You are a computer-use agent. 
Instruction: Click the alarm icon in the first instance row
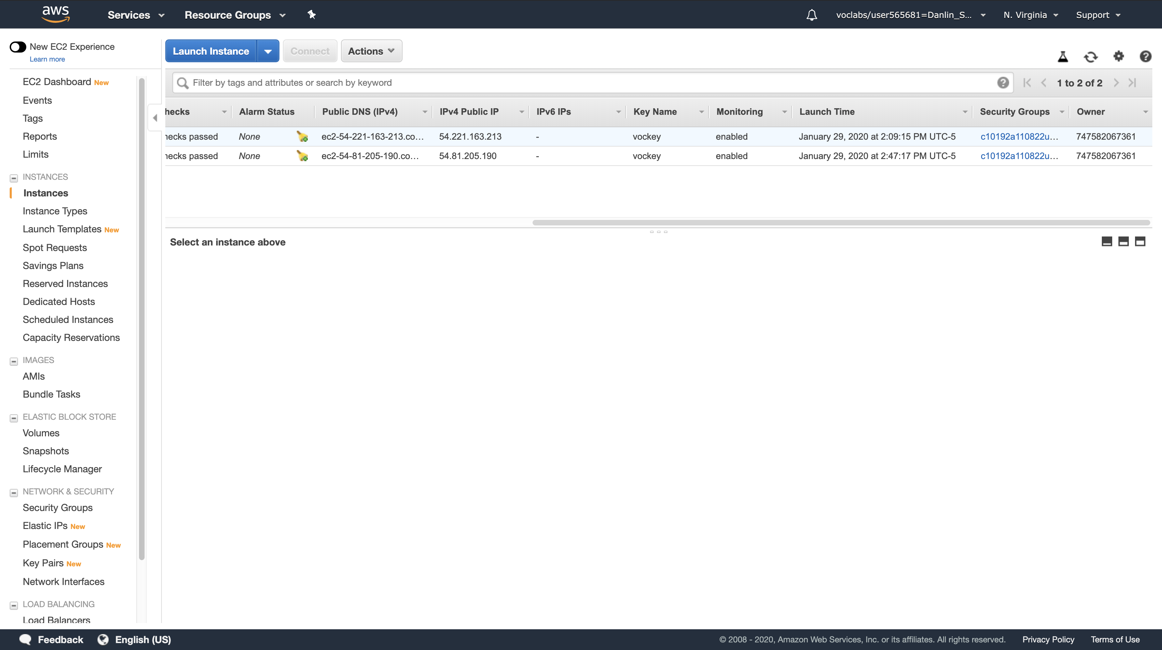[302, 136]
